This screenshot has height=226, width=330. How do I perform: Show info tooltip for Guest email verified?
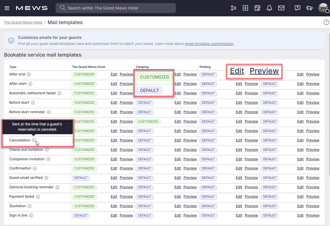[46, 178]
